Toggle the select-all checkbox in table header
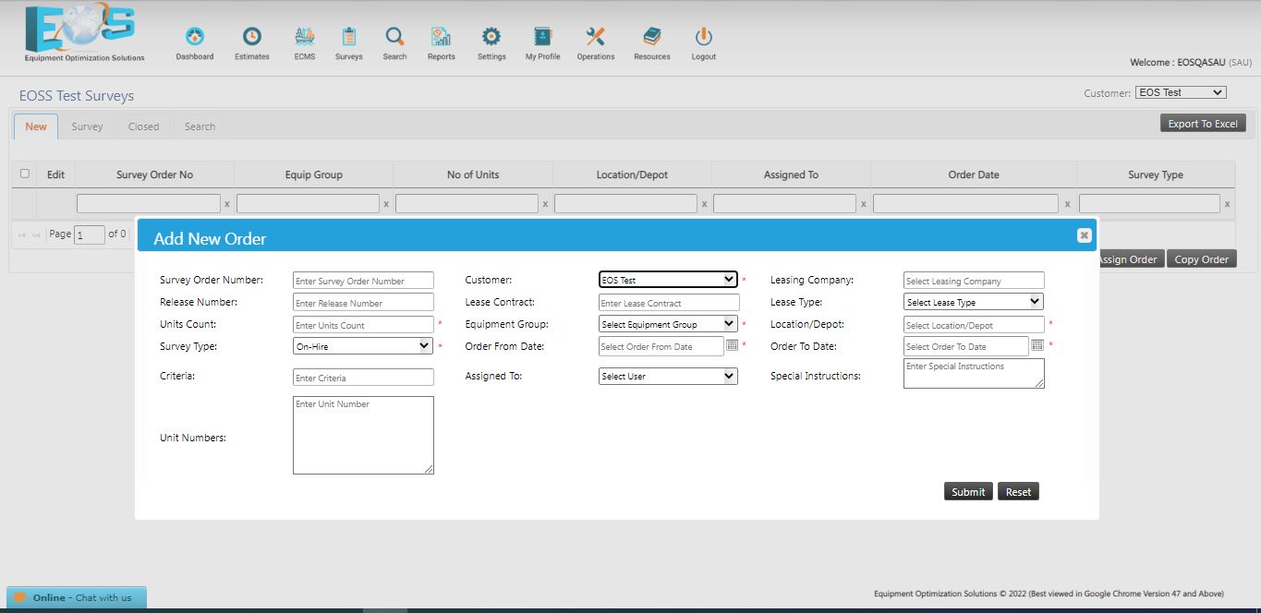Screen dimensions: 1261x613 click(x=25, y=174)
